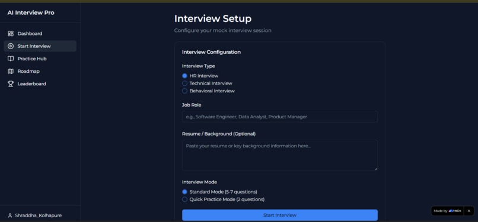Click the Interview Mode label
The width and height of the screenshot is (478, 222).
click(200, 182)
